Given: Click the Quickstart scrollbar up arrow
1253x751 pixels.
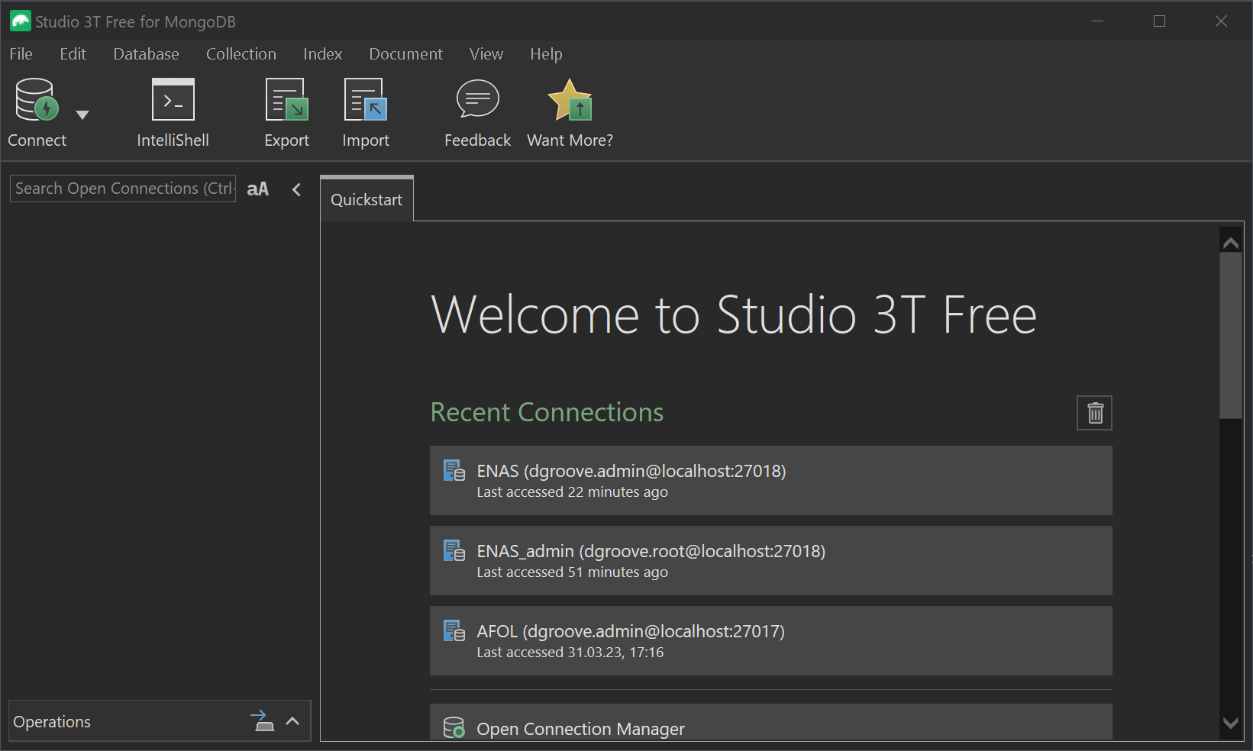Looking at the screenshot, I should [x=1231, y=243].
